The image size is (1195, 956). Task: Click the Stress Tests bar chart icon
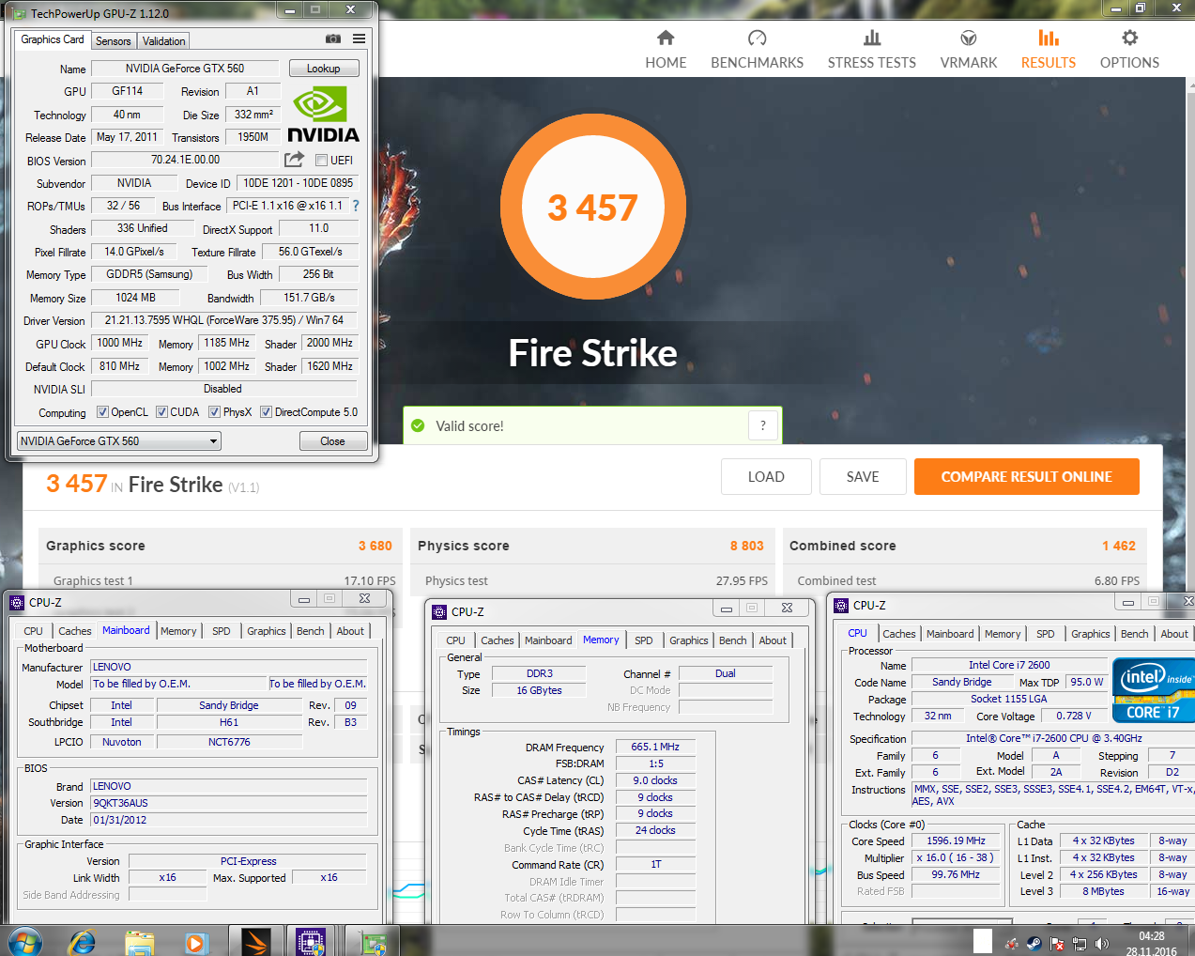pos(872,38)
